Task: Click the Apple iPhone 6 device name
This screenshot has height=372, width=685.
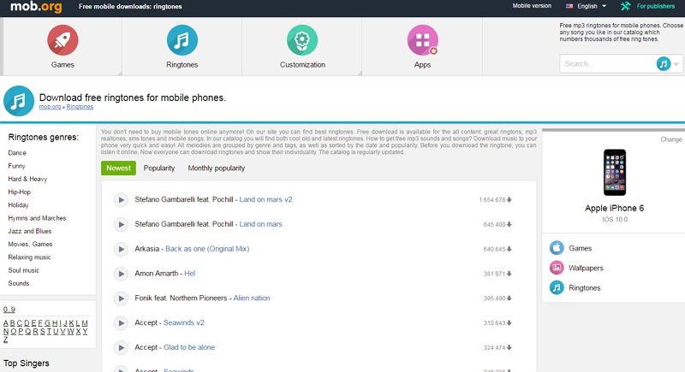Action: [x=614, y=208]
